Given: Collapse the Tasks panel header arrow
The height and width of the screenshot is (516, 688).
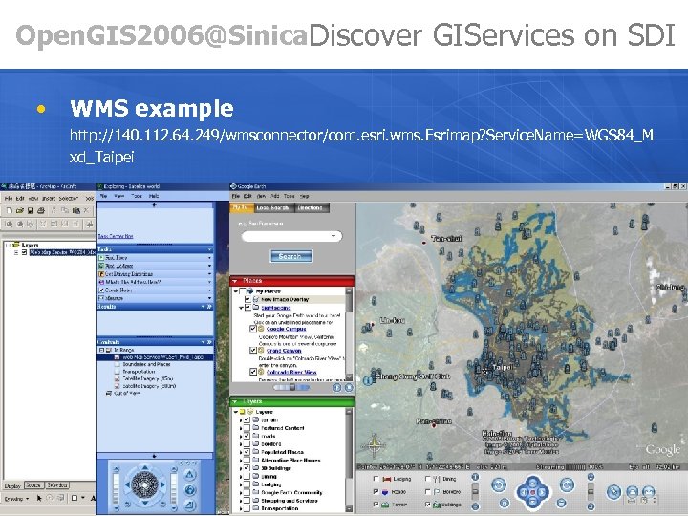Looking at the screenshot, I should coord(209,249).
